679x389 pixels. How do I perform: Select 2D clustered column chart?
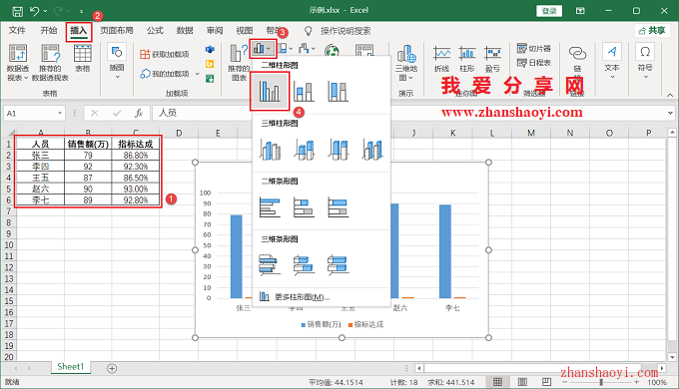(270, 91)
